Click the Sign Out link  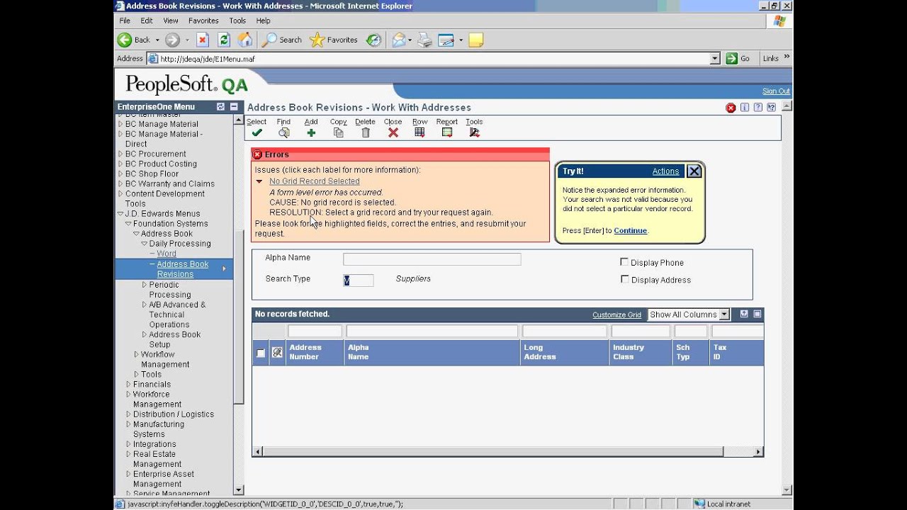(776, 91)
